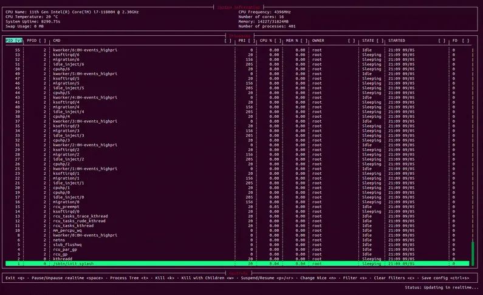483x295 pixels.
Task: Click Save config <ctrl+s>
Action: click(445, 278)
